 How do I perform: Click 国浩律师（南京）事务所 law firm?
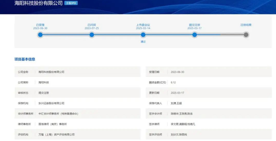pyautogui.click(x=53, y=124)
